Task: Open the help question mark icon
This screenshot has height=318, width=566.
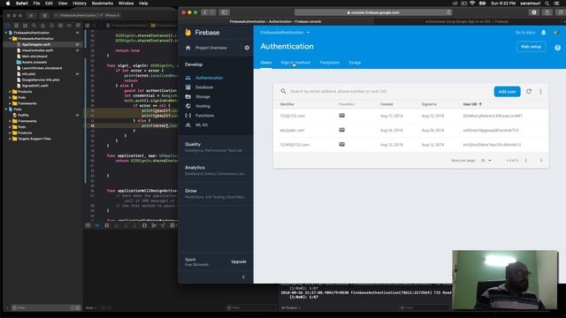Action: coord(558,48)
